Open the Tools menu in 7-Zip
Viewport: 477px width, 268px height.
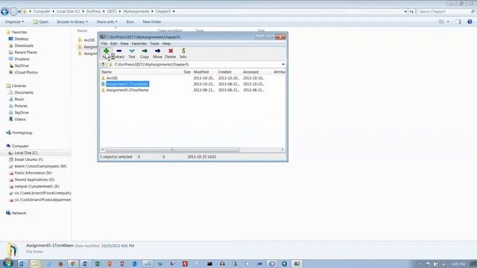pos(154,44)
